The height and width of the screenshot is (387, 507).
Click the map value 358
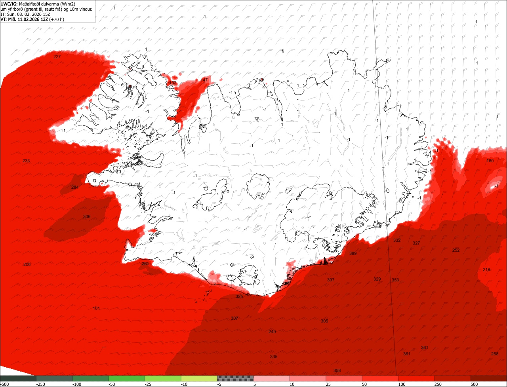tap(337, 370)
